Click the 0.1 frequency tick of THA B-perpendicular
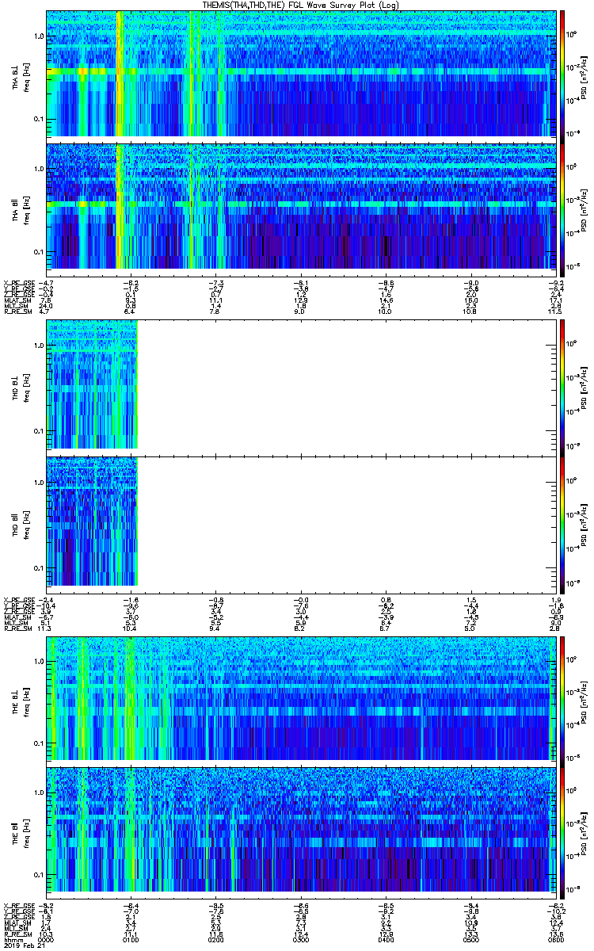The image size is (594, 951). click(x=39, y=120)
